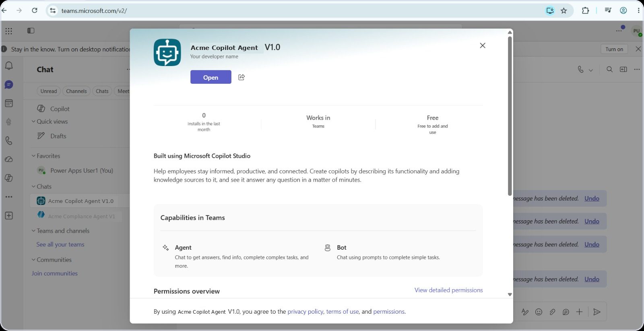Search in chat magnifier icon
644x331 pixels.
610,69
